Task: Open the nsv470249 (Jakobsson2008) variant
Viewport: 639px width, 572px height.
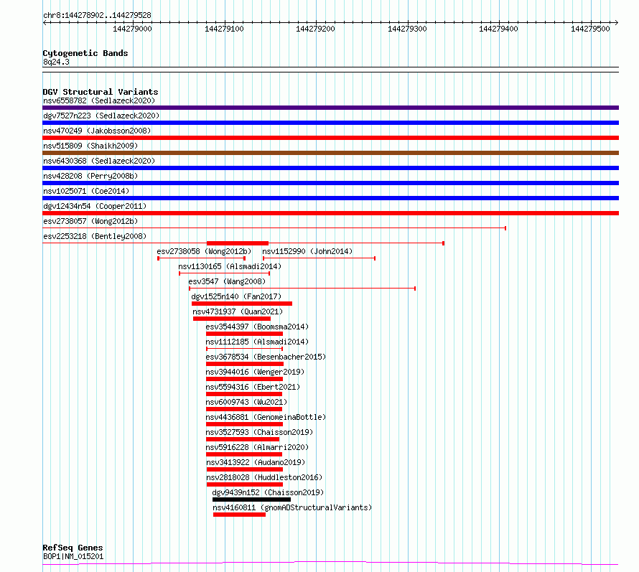Action: pyautogui.click(x=97, y=131)
